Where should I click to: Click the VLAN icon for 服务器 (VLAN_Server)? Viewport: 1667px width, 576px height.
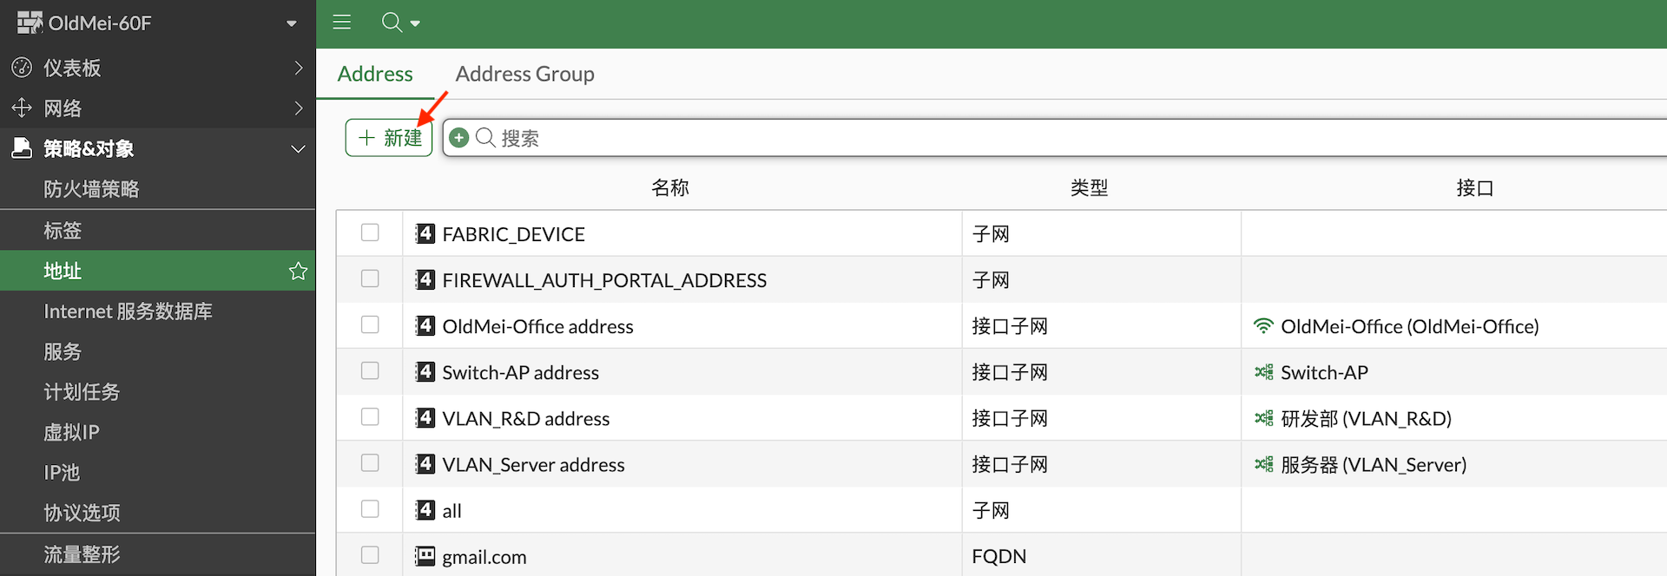pyautogui.click(x=1263, y=464)
